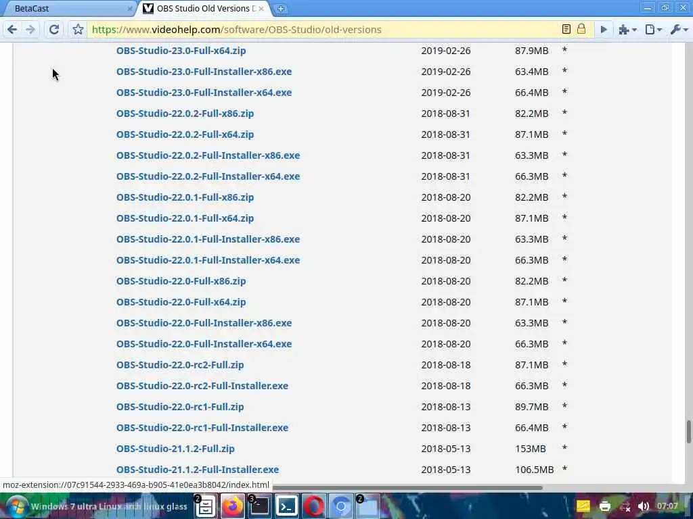Download OBS-Studio-23.0-Full-Installer-x64.exe
The height and width of the screenshot is (519, 693).
coord(204,92)
